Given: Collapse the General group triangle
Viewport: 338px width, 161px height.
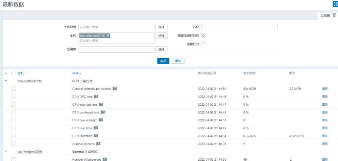Looking at the screenshot, I should tap(6, 152).
